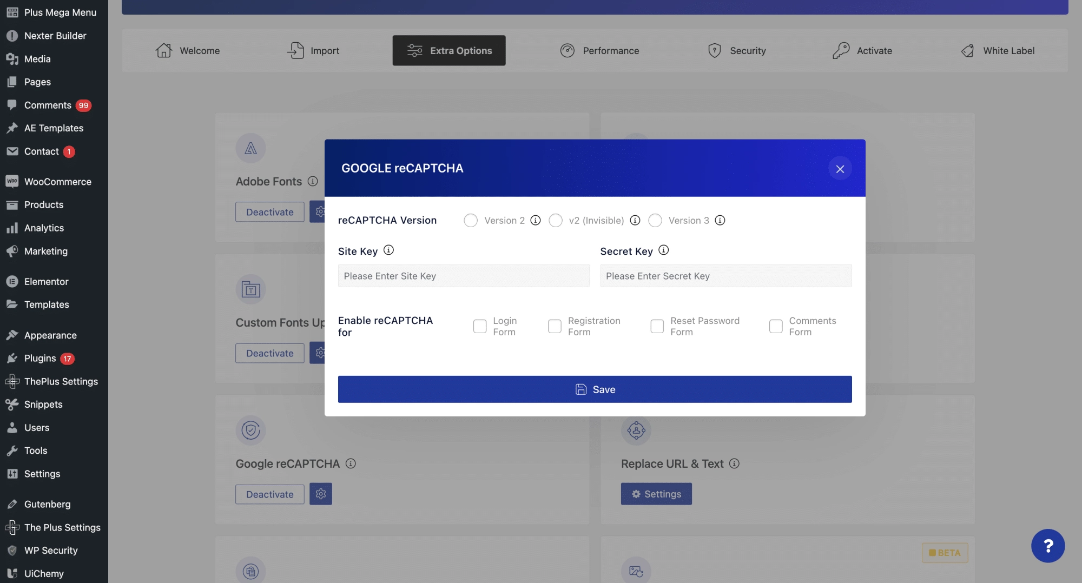This screenshot has width=1082, height=583.
Task: Click the blue help question mark bubble
Action: point(1047,546)
